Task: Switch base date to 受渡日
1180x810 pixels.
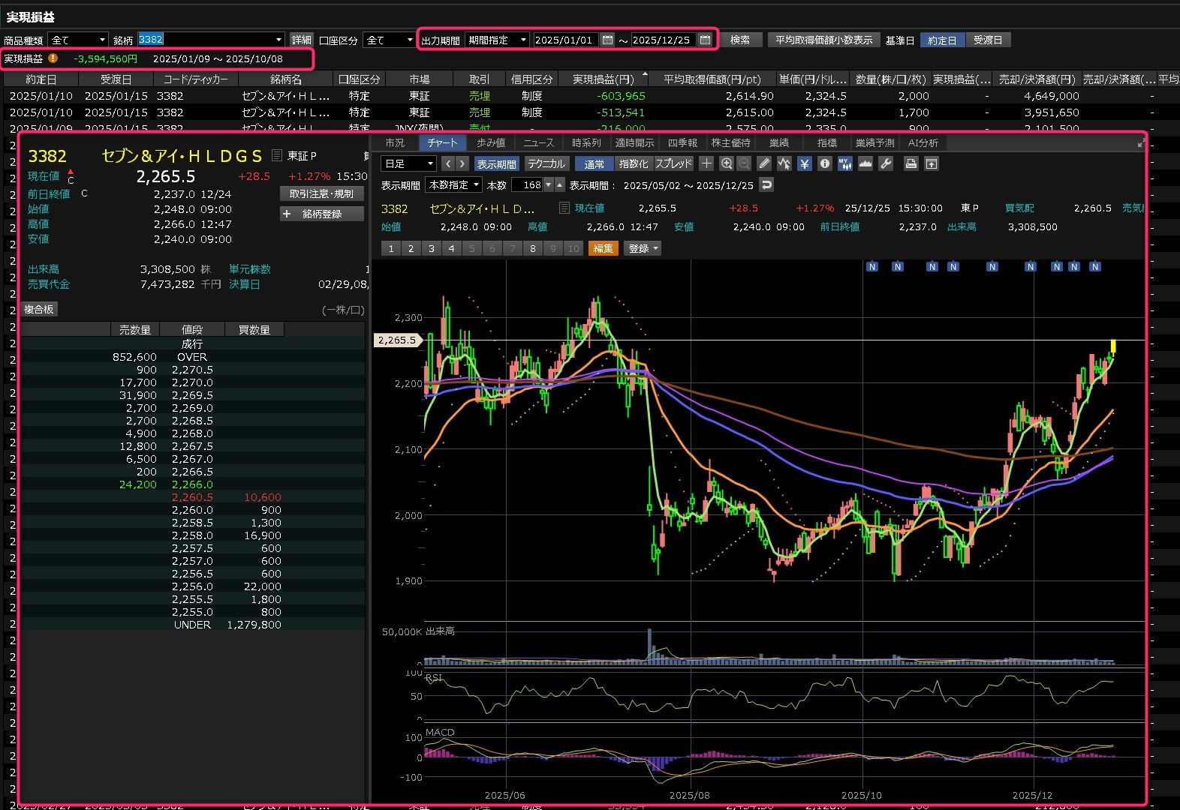Action: [x=987, y=40]
